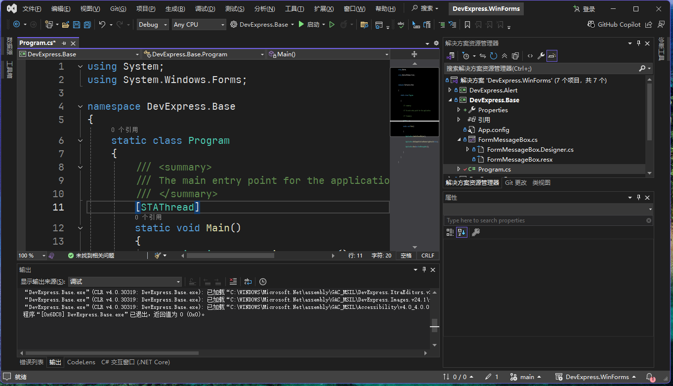The image size is (673, 386).
Task: Open the 文件(F) menu
Action: (x=32, y=9)
